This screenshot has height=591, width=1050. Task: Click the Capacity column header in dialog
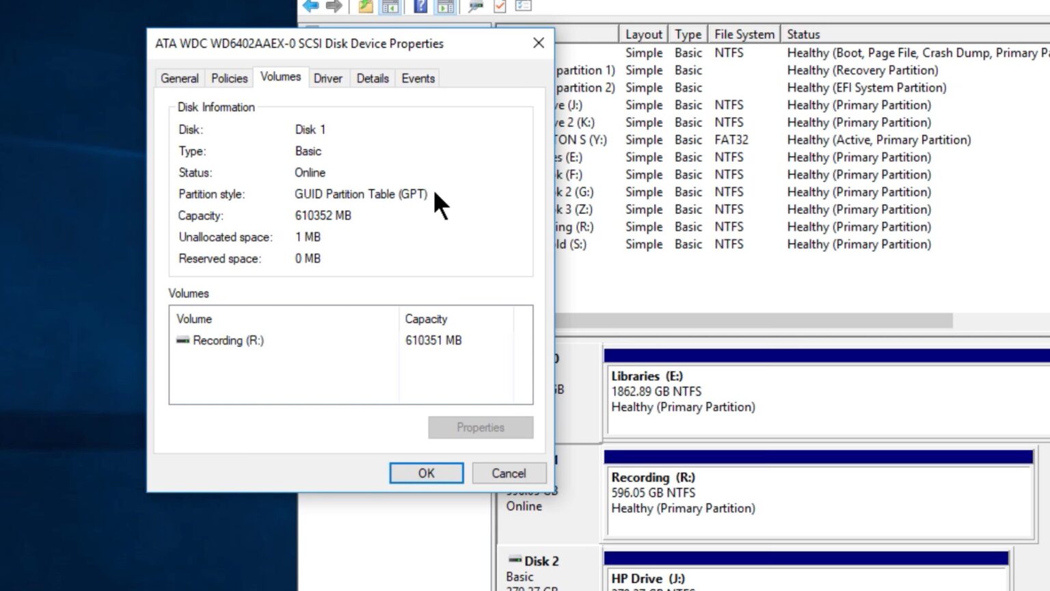[456, 319]
